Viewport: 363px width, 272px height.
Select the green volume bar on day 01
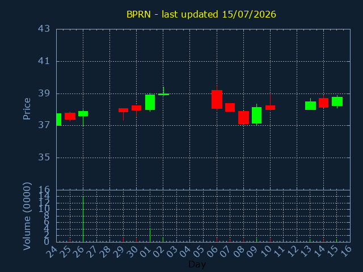point(150,235)
